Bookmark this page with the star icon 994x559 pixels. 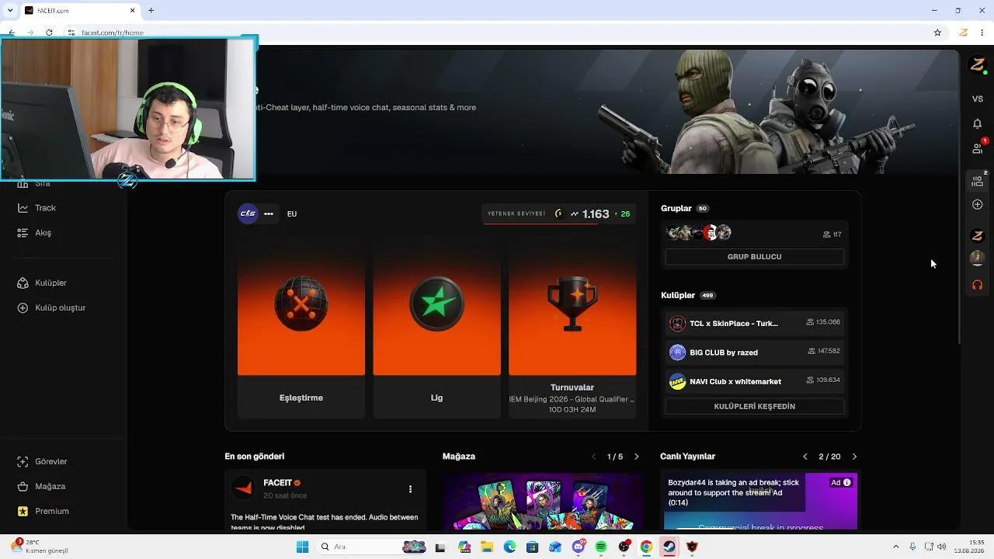click(937, 33)
